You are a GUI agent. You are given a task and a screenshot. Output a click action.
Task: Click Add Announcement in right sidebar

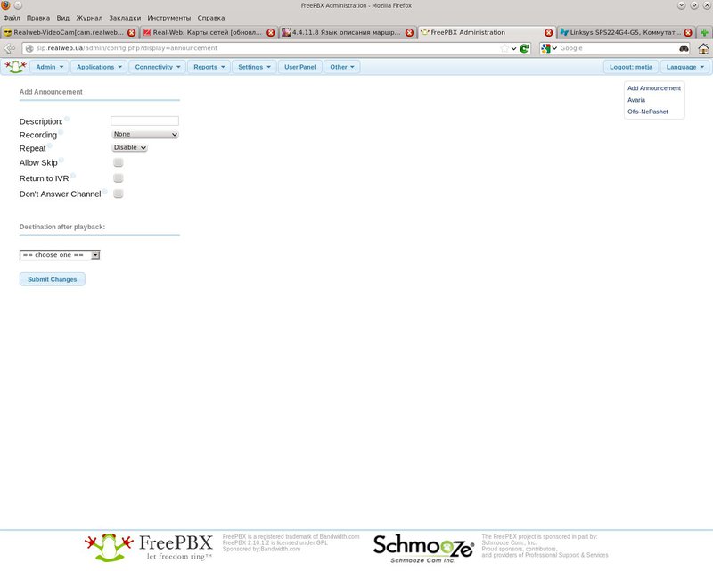[654, 88]
